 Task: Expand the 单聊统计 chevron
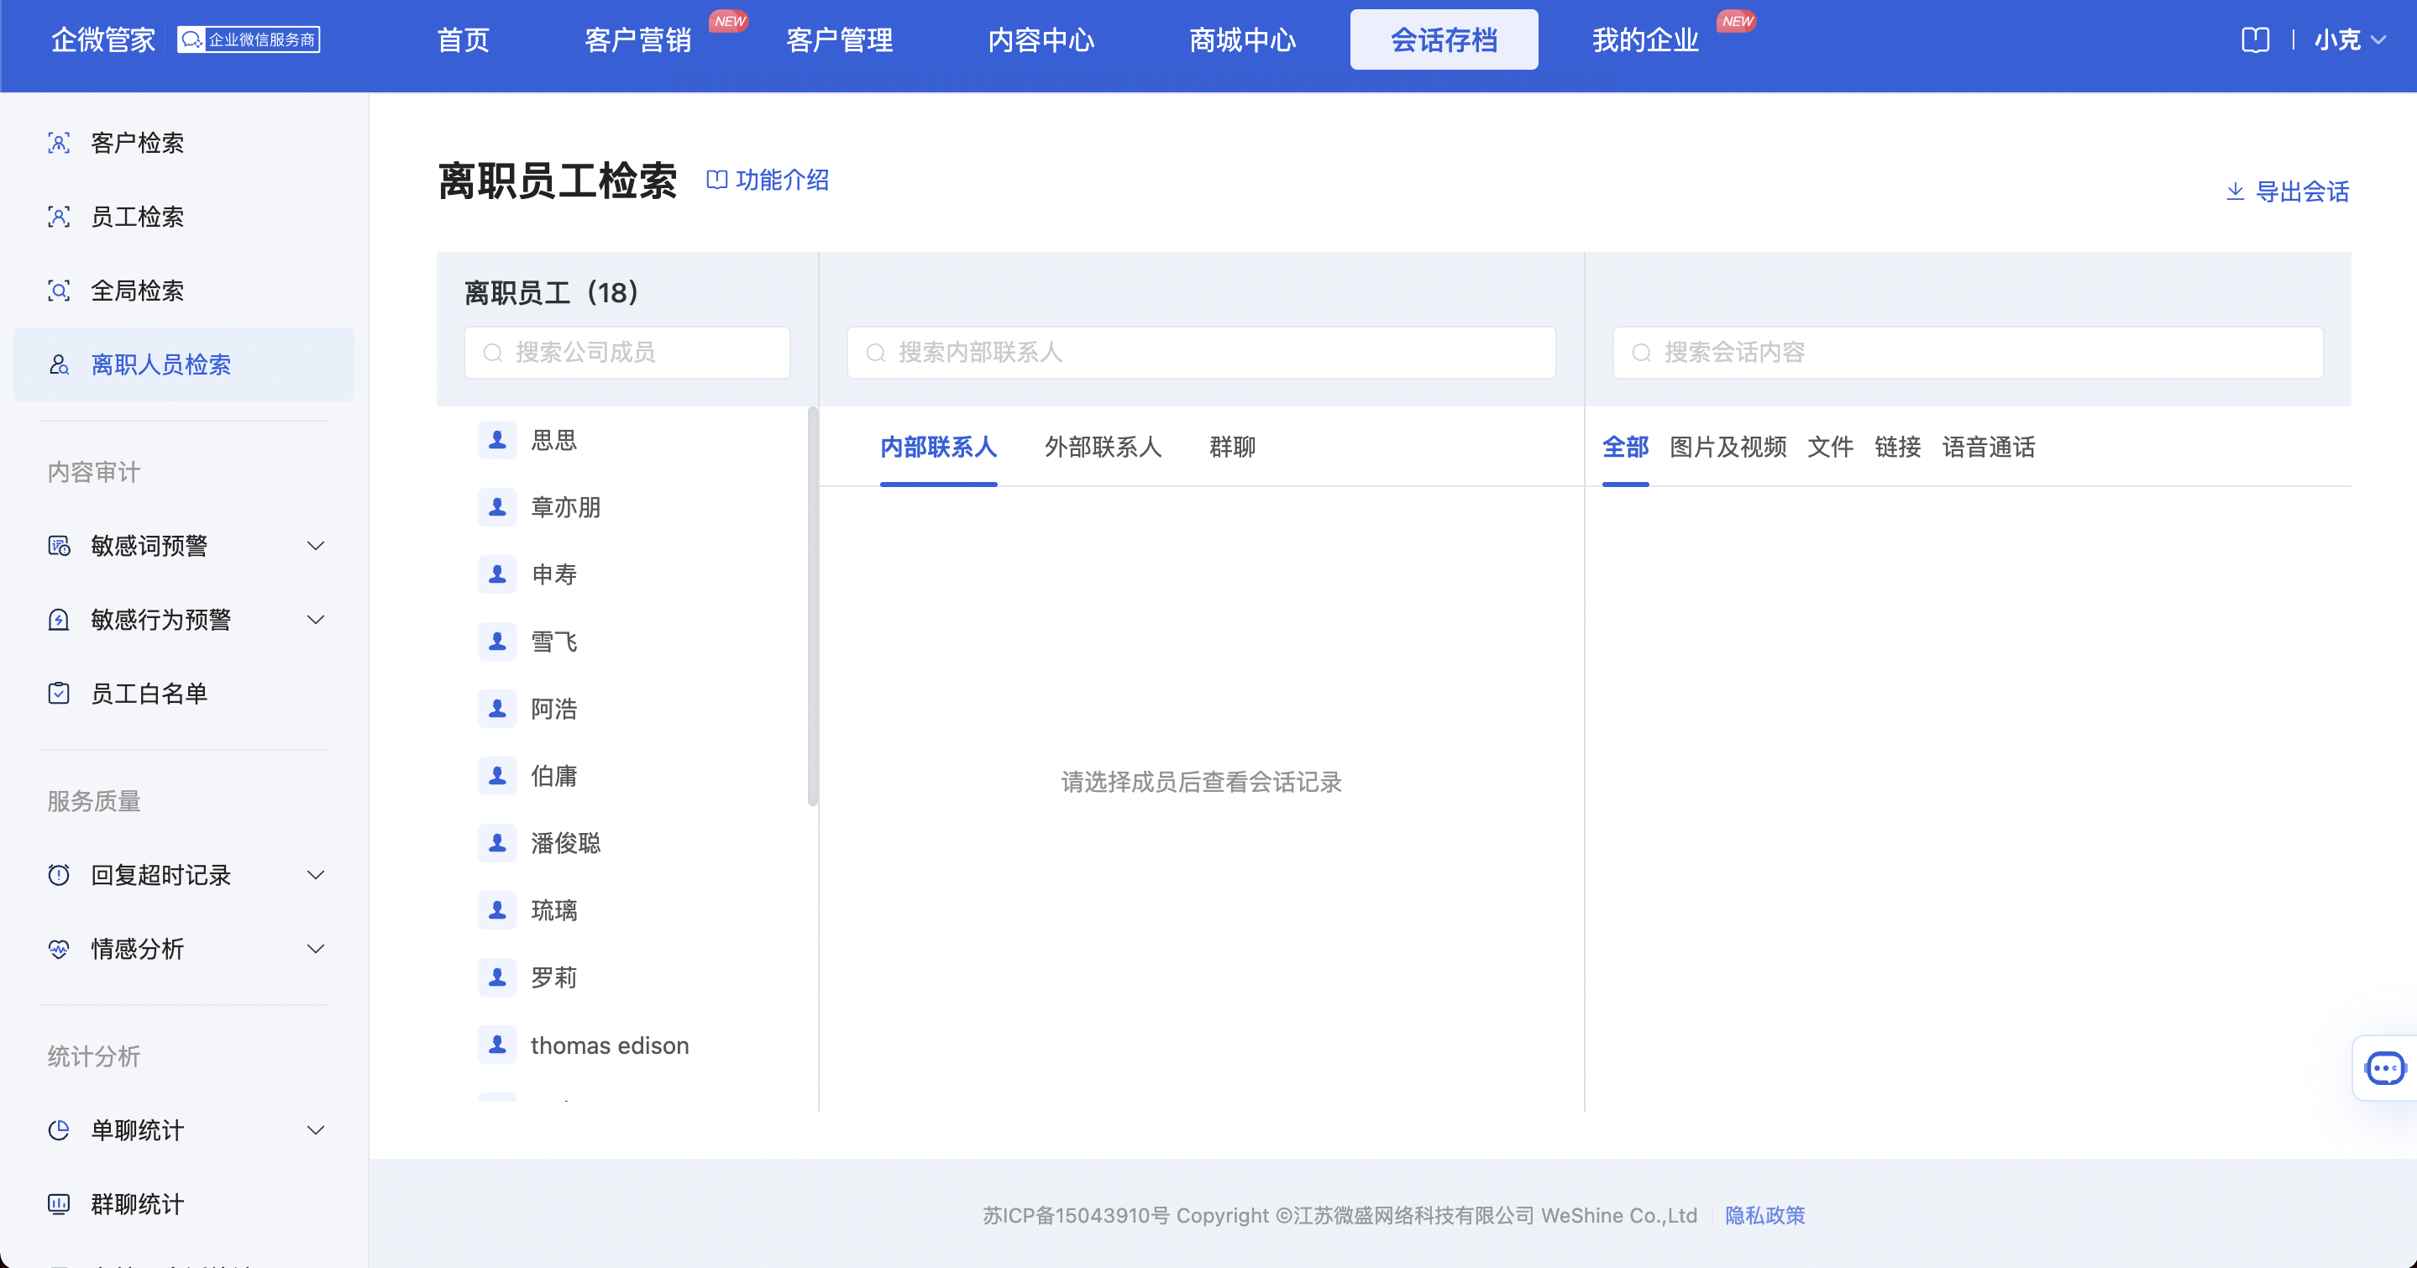(317, 1130)
